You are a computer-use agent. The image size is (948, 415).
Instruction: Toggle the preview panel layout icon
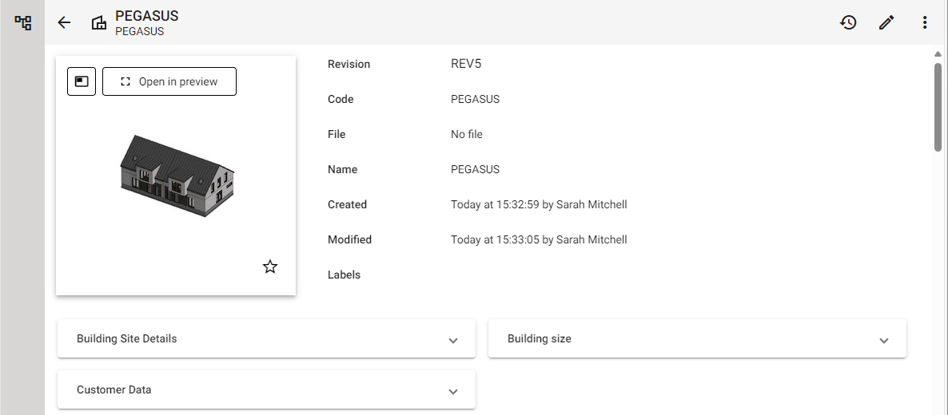[x=82, y=81]
